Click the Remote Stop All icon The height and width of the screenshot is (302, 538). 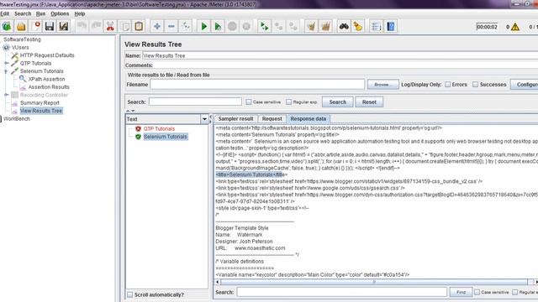(x=278, y=26)
